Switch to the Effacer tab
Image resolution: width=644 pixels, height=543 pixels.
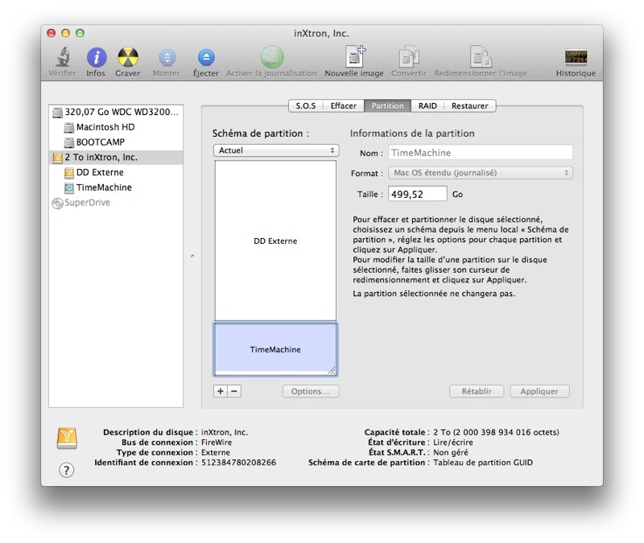point(342,105)
